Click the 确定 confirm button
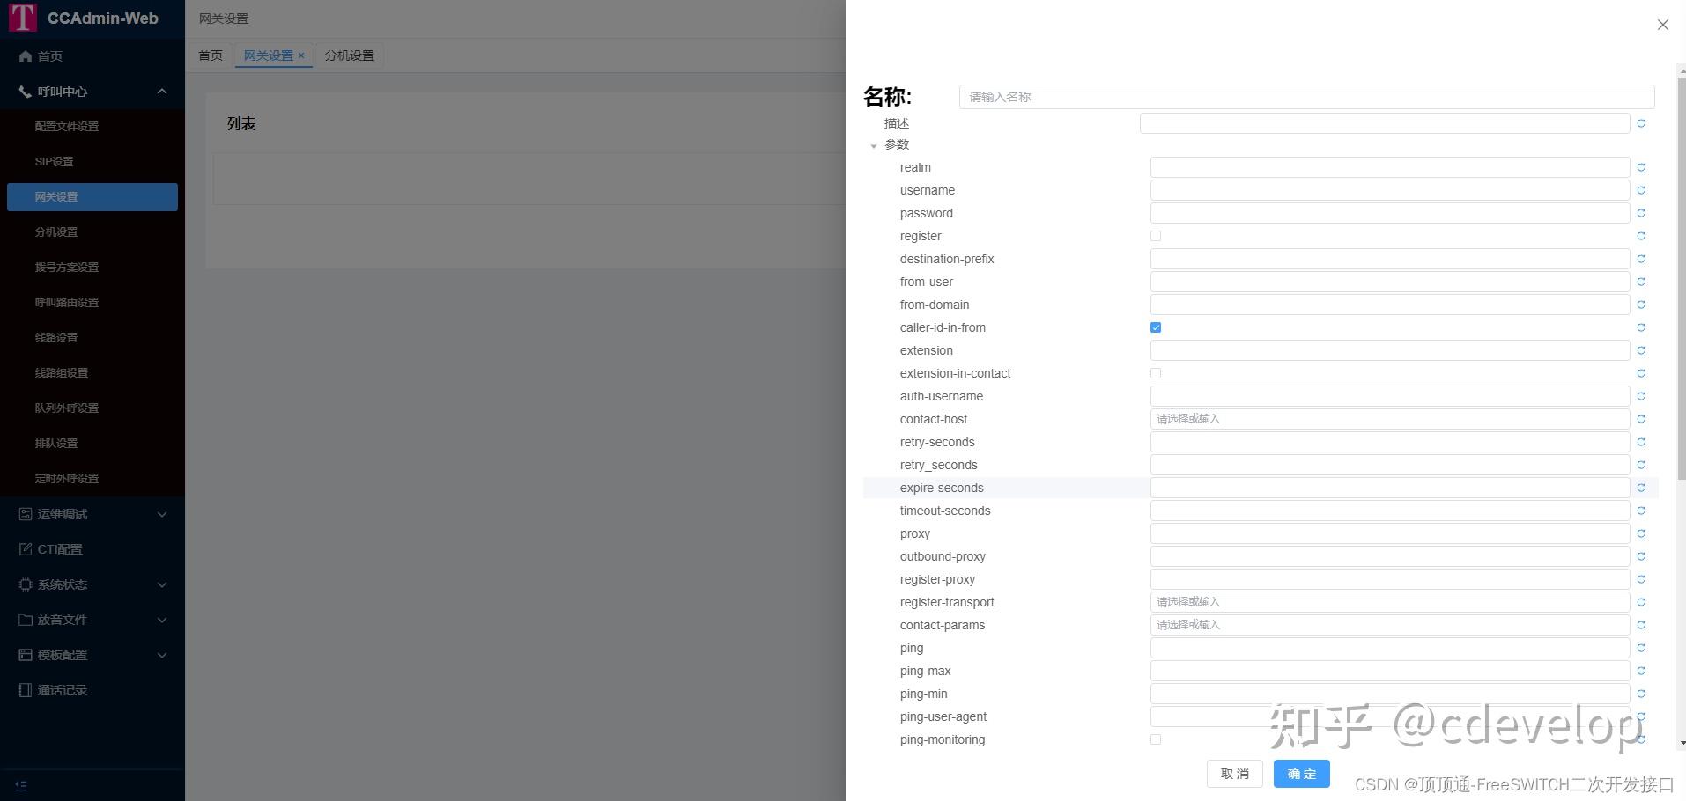The height and width of the screenshot is (801, 1686). point(1301,773)
